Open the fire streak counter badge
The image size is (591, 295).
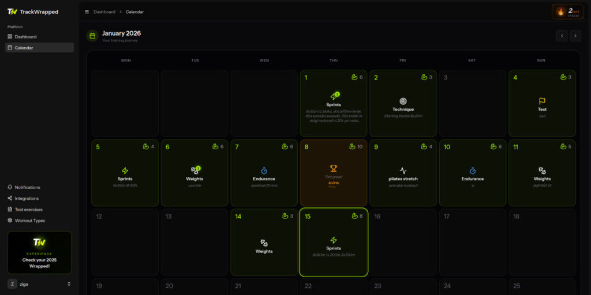click(x=567, y=12)
